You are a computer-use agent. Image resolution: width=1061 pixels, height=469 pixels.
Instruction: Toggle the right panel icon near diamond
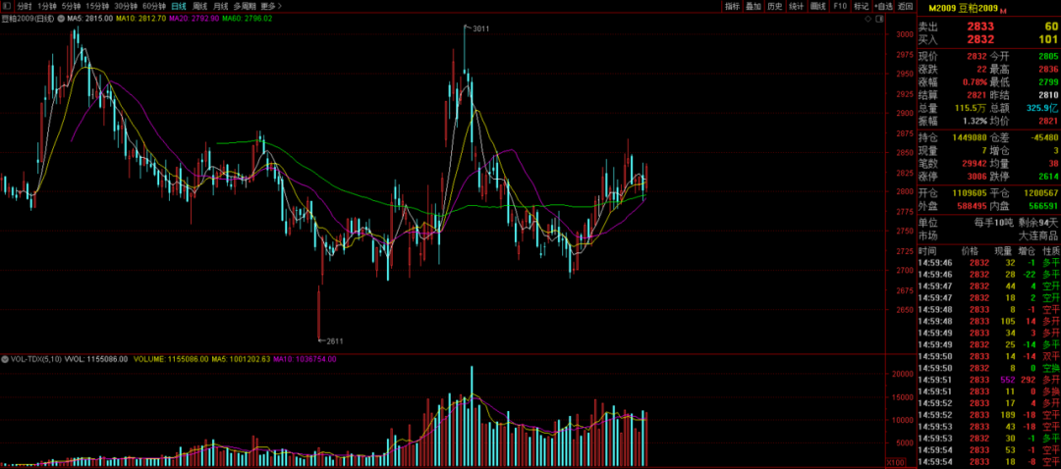879,19
